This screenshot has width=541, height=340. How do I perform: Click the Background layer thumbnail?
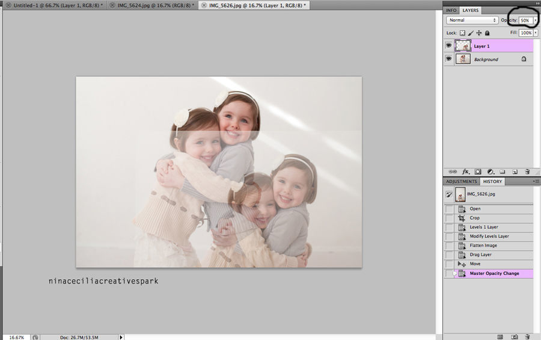[x=463, y=59]
